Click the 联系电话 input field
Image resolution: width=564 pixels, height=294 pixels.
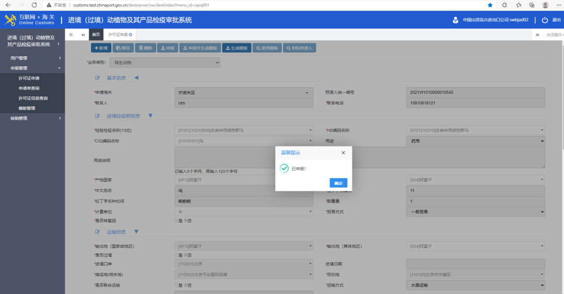[476, 103]
